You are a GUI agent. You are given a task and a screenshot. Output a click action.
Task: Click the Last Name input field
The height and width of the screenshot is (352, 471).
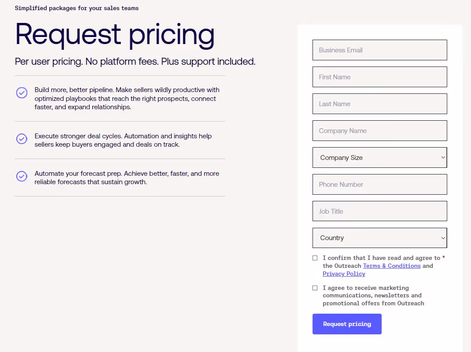379,104
